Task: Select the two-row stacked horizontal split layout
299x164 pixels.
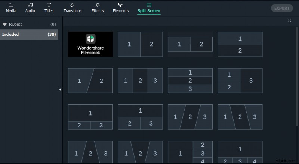Action: coord(240,44)
